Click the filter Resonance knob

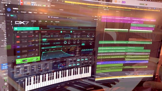click(69, 42)
